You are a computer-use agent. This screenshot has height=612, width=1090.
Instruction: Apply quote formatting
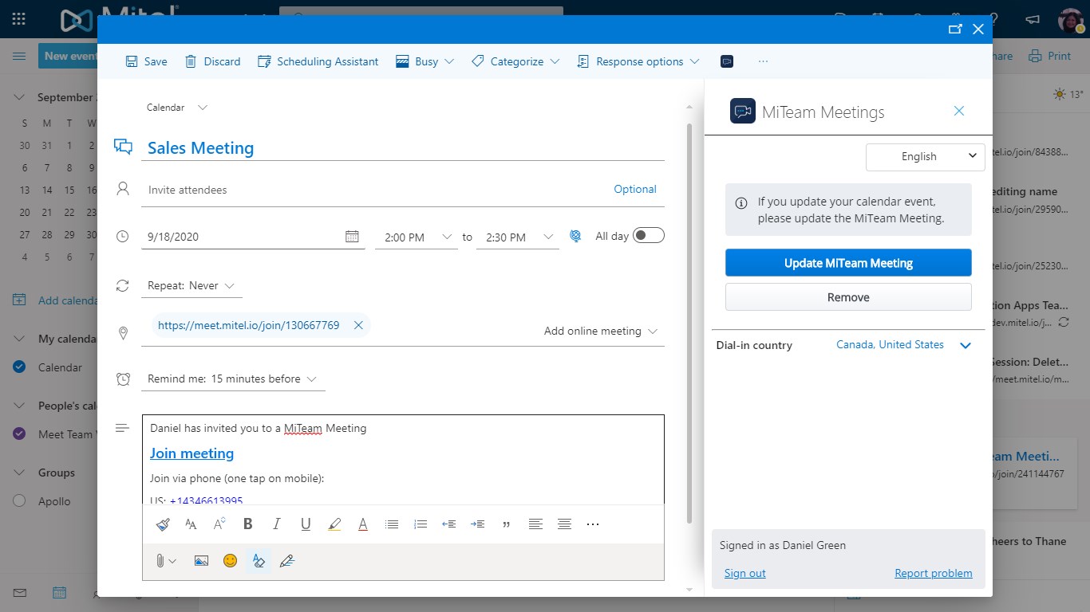(x=507, y=524)
